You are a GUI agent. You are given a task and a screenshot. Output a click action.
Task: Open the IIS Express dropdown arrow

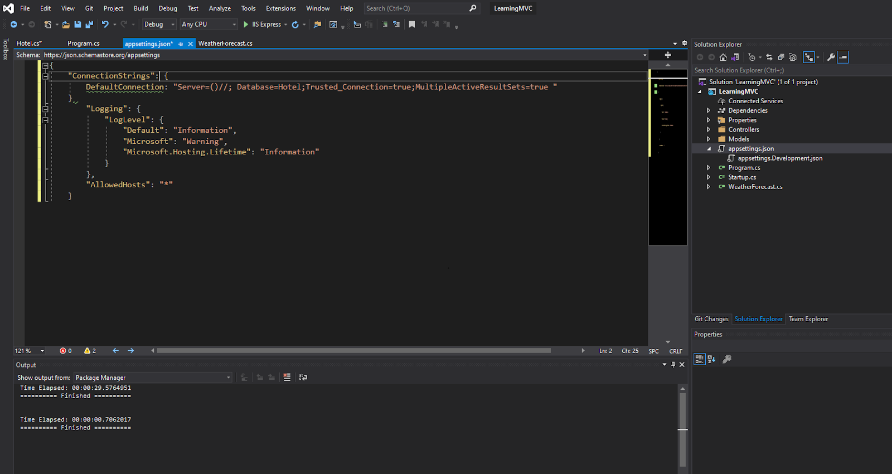(285, 25)
